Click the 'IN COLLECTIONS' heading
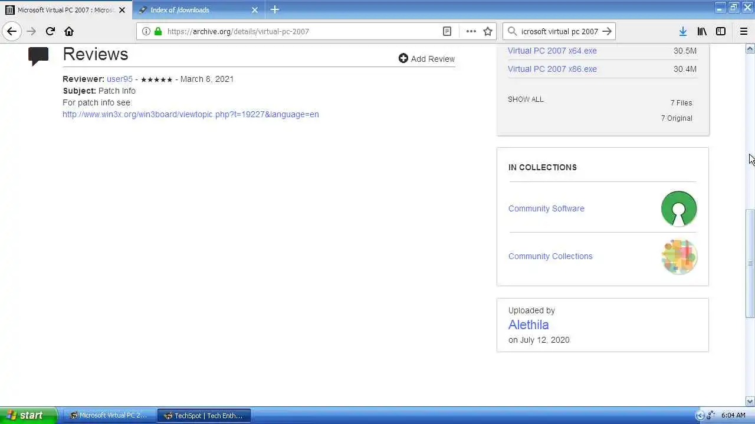Screen dimensions: 755x424 click(543, 167)
